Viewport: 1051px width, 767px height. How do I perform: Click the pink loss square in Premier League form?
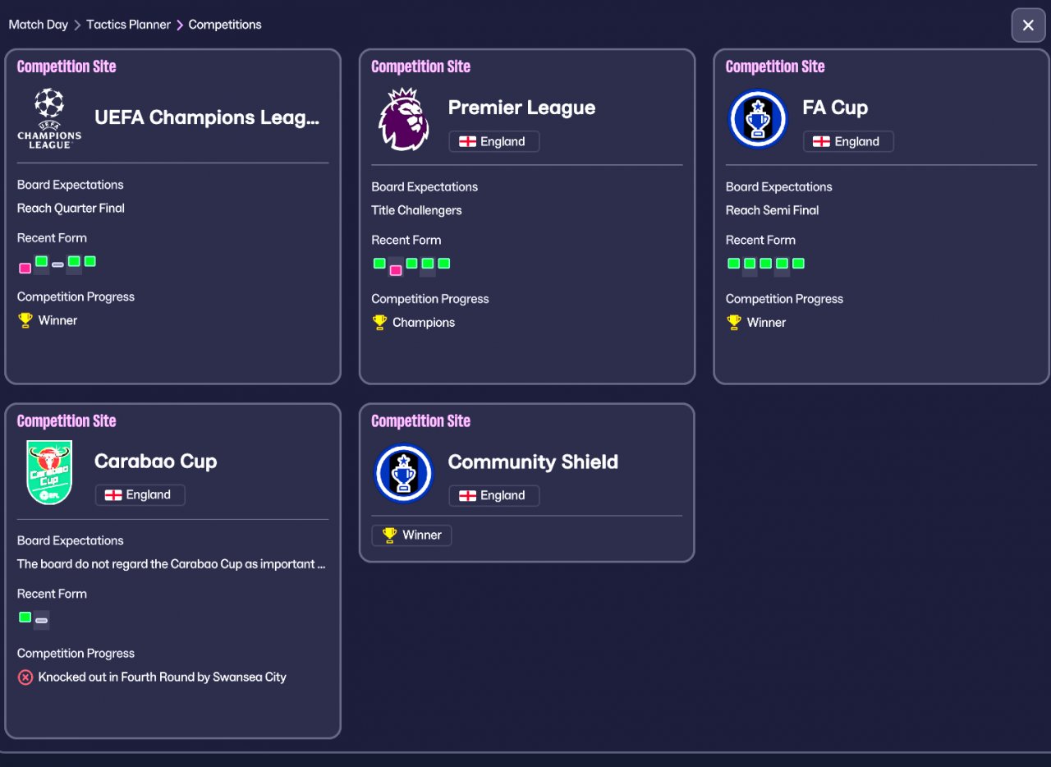tap(395, 270)
